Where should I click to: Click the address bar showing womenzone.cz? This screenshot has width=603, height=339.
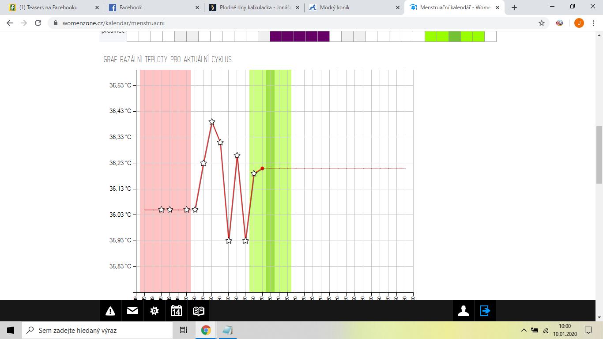point(265,23)
